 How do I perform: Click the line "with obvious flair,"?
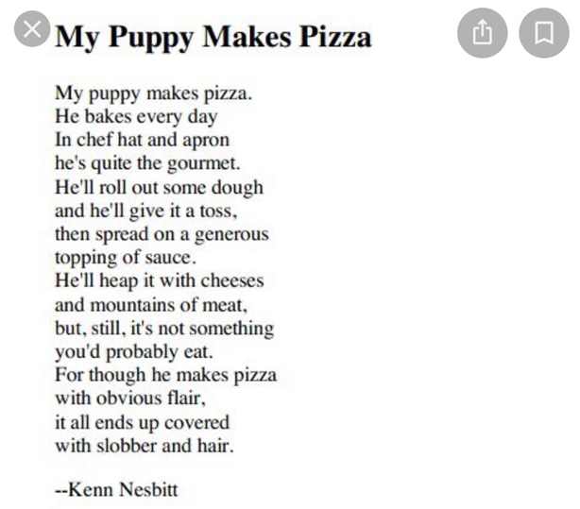[129, 398]
